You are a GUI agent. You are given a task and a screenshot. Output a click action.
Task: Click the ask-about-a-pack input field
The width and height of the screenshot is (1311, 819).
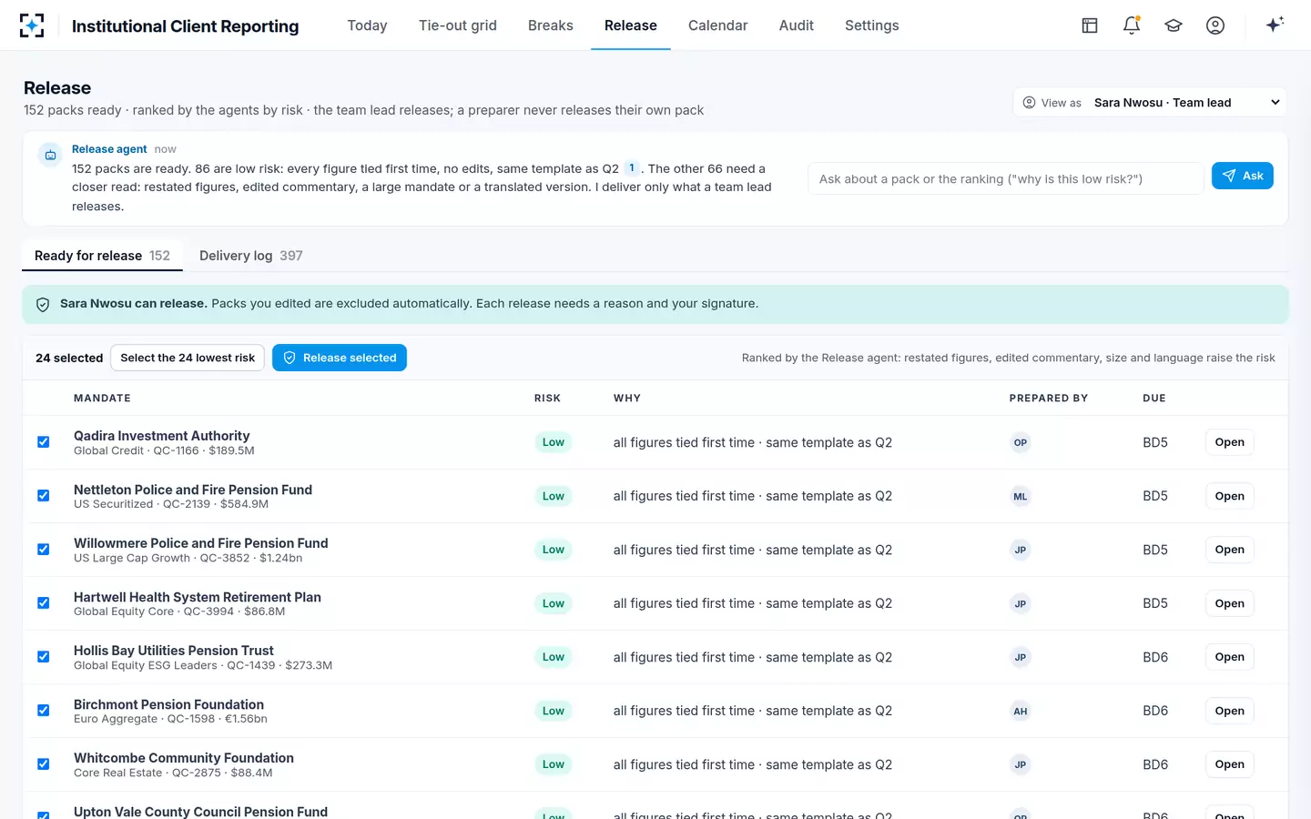pos(1006,178)
